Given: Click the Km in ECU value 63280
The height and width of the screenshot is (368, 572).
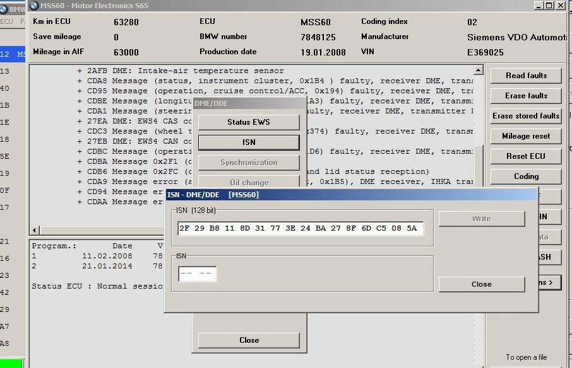Looking at the screenshot, I should [x=126, y=22].
